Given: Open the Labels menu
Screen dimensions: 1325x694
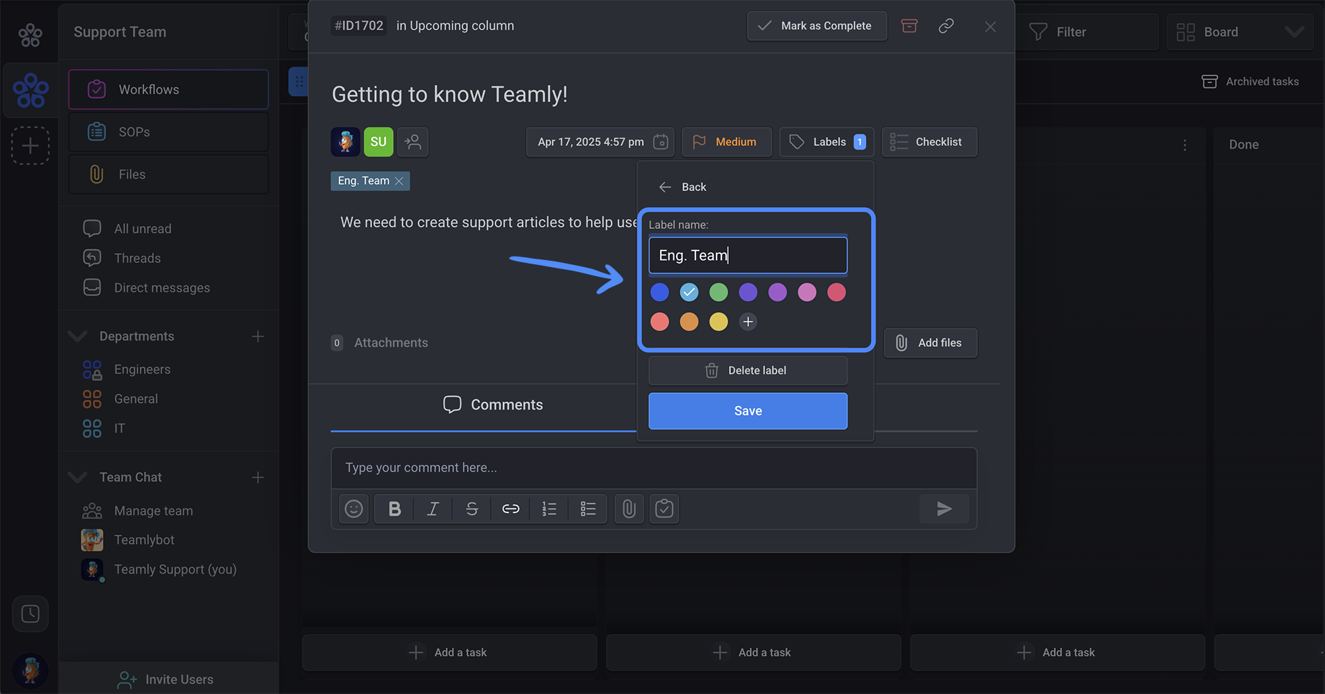Looking at the screenshot, I should [826, 142].
